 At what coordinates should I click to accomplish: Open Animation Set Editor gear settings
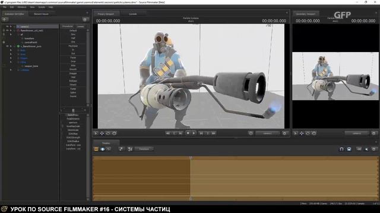point(85,20)
